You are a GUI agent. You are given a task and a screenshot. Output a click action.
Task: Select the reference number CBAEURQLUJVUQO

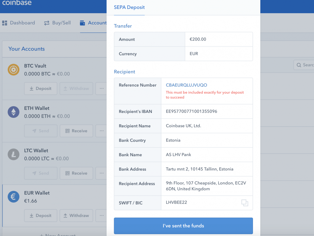[186, 85]
